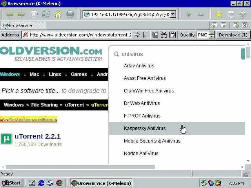The height and width of the screenshot is (188, 251).
Task: Open the Games navigation menu
Action: [x=79, y=74]
